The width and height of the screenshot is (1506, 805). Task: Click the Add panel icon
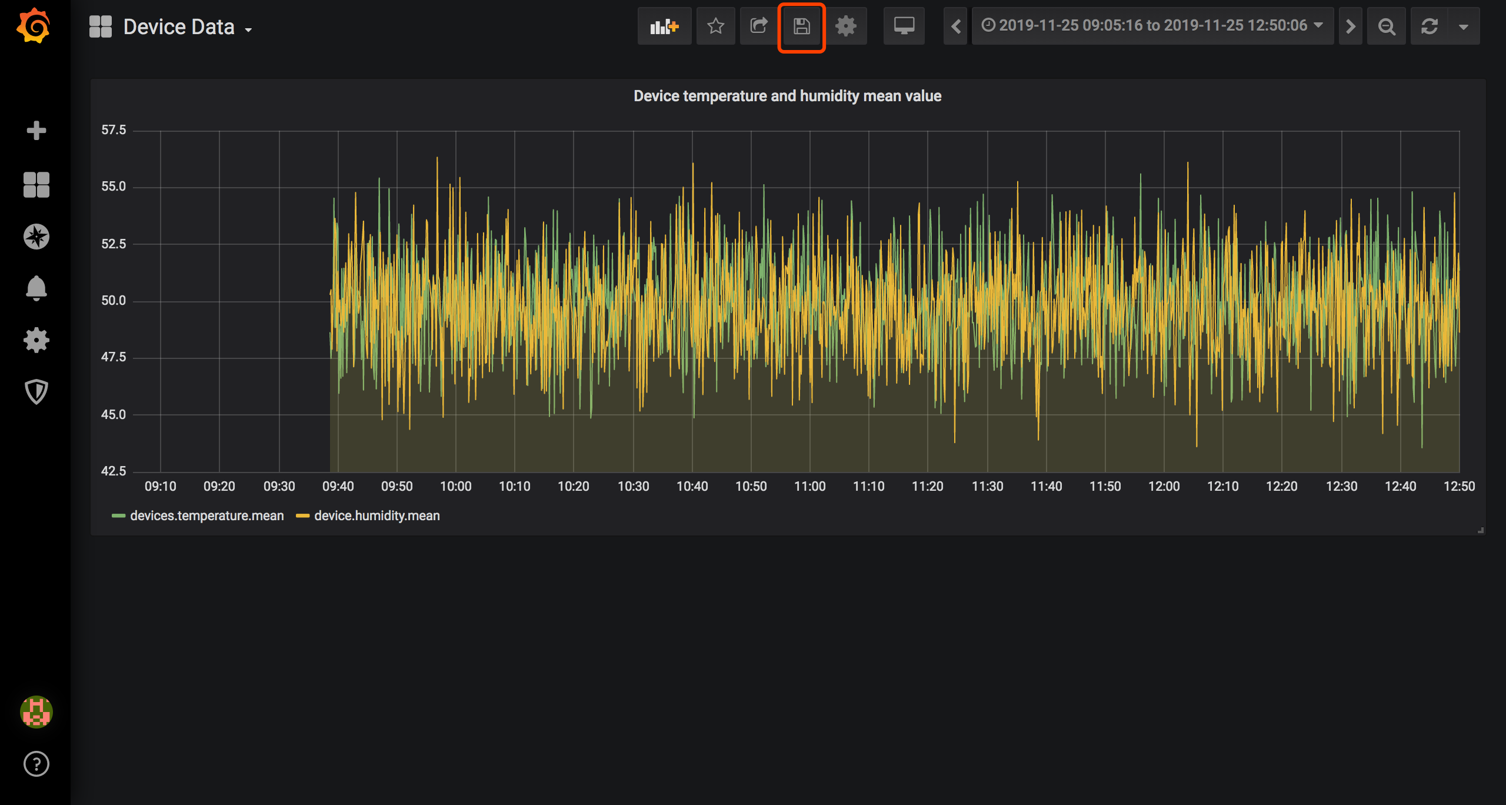click(x=664, y=26)
